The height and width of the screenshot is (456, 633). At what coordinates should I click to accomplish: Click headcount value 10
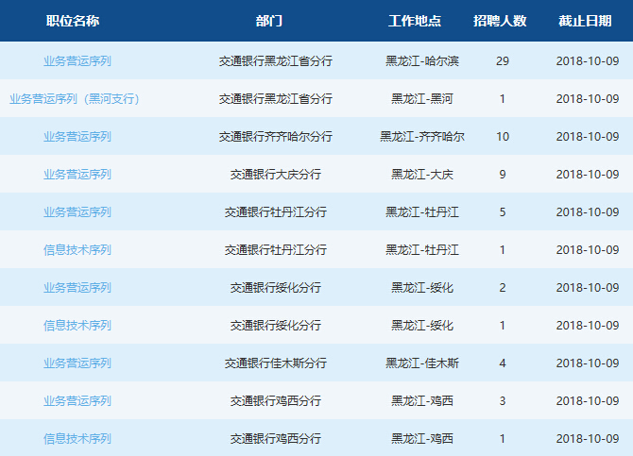tap(503, 136)
